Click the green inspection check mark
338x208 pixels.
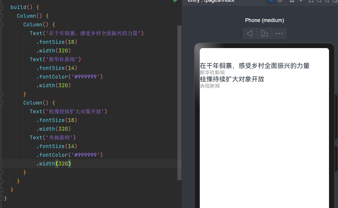coord(175,1)
